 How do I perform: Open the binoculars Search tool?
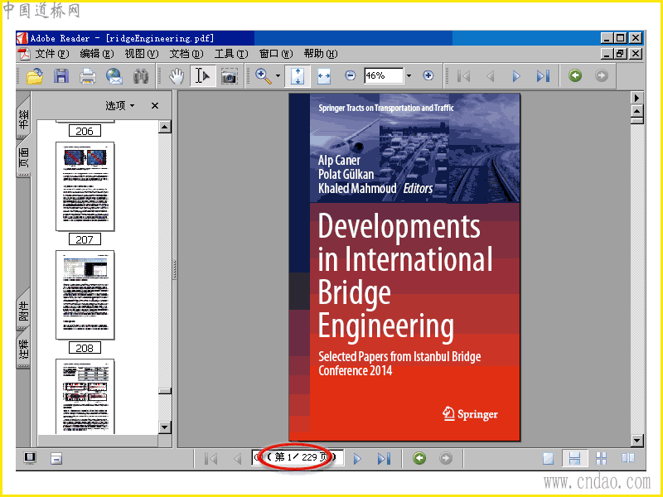[141, 76]
